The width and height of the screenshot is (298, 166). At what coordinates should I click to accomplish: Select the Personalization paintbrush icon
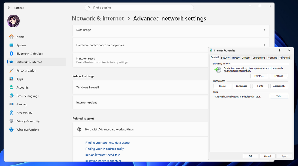11,70
